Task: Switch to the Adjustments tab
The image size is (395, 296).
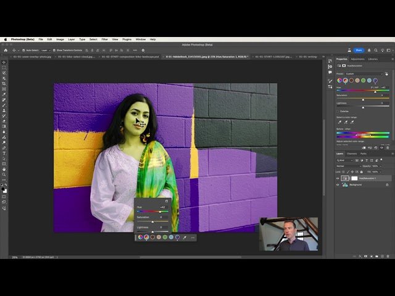Action: (357, 59)
